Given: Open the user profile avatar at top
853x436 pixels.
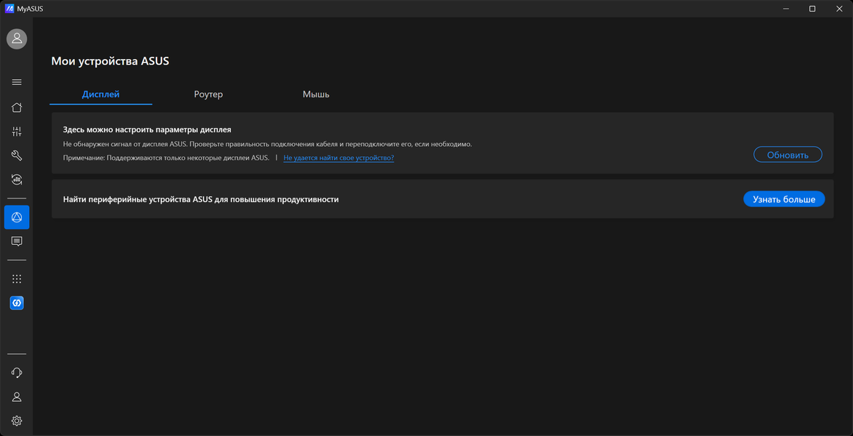Looking at the screenshot, I should point(17,39).
